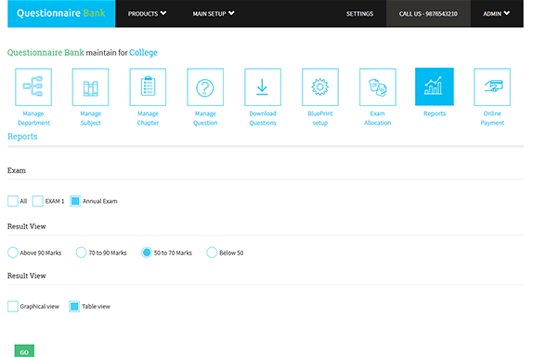Expand the PRODUCTS dropdown menu
Screen dimensions: 533x357
[148, 14]
